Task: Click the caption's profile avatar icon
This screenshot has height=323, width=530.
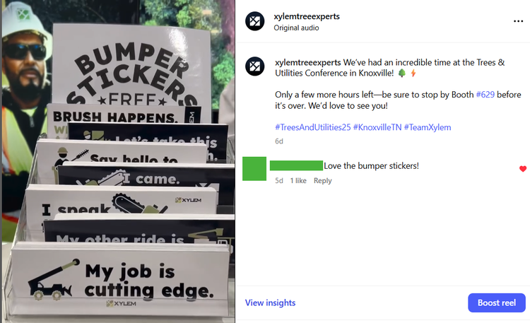Action: point(255,66)
